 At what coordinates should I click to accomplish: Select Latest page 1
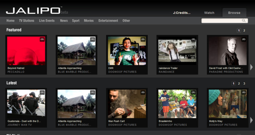[x=234, y=84]
